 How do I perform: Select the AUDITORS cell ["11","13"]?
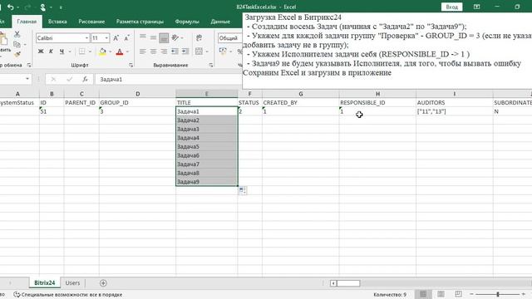[x=455, y=111]
